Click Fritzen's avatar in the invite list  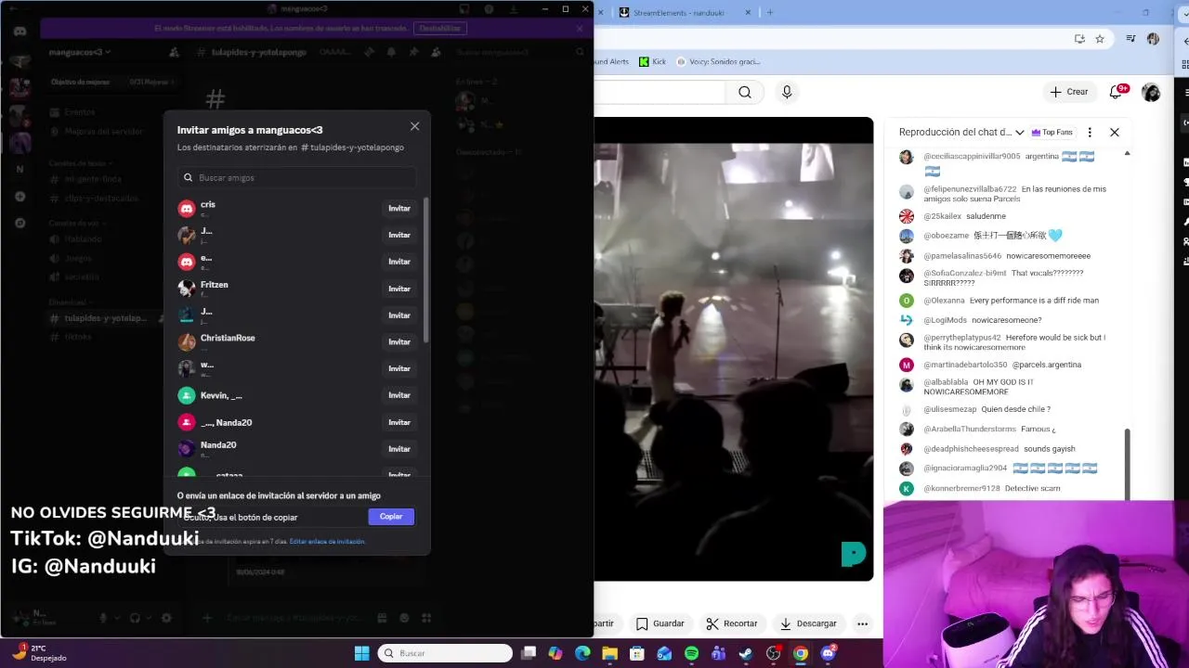(x=187, y=289)
